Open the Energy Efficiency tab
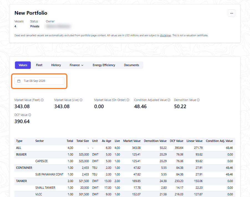The width and height of the screenshot is (250, 197). point(104,65)
